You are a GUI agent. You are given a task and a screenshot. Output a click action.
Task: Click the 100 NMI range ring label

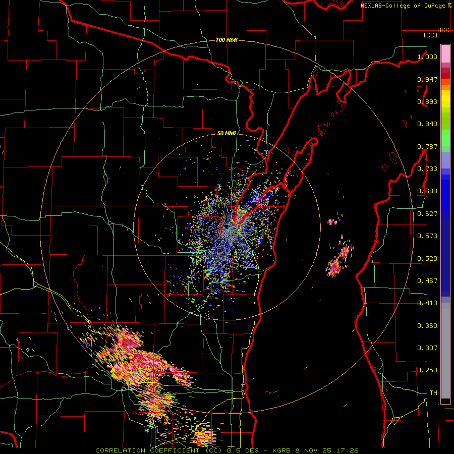(226, 40)
